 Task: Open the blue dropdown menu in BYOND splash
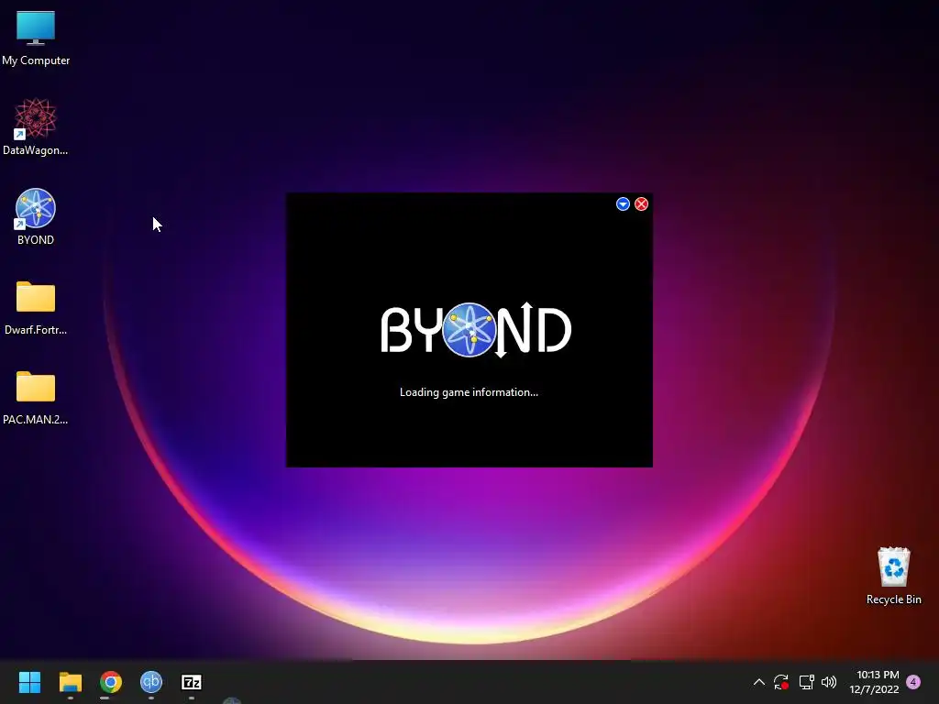click(x=623, y=204)
